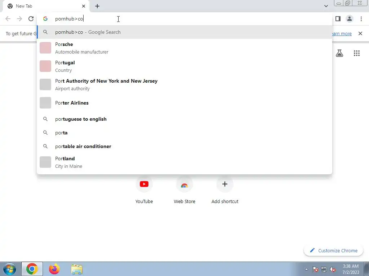369x276 pixels.
Task: Open the Windows Start menu orb
Action: click(x=10, y=269)
